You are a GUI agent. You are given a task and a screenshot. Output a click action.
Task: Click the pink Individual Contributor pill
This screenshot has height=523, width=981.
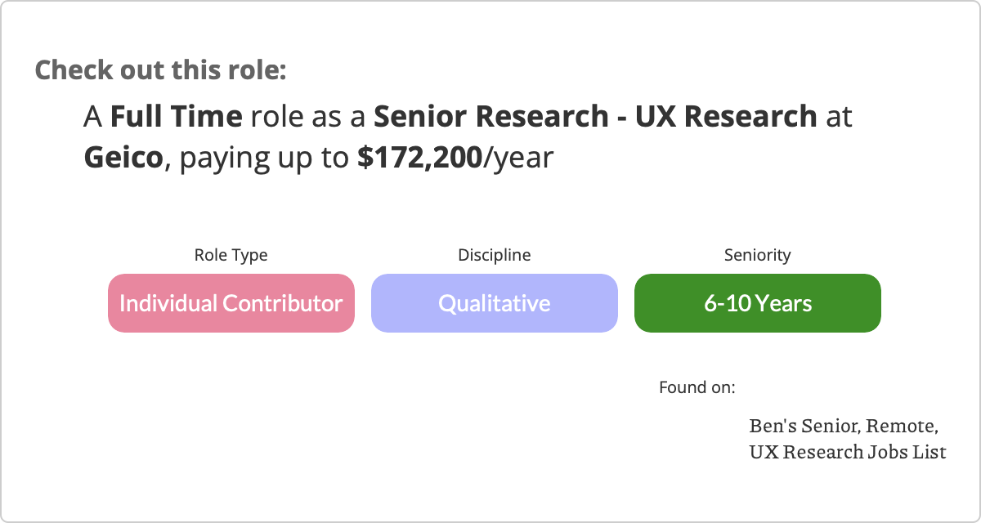click(x=231, y=303)
